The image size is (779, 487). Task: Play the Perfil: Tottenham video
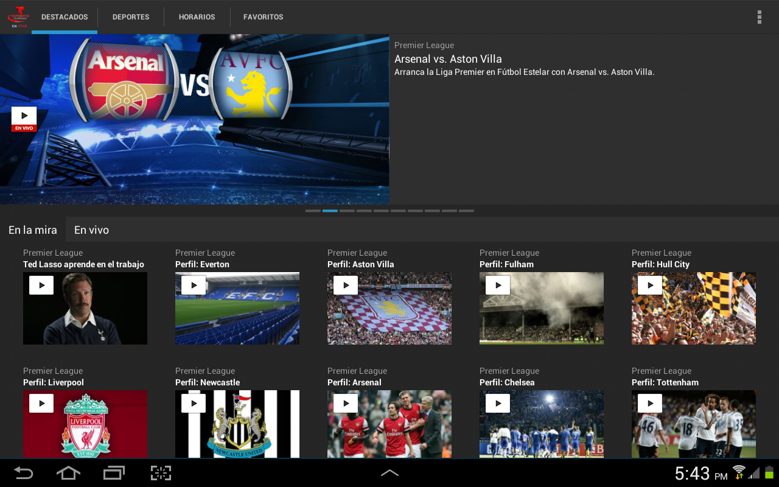pos(650,403)
